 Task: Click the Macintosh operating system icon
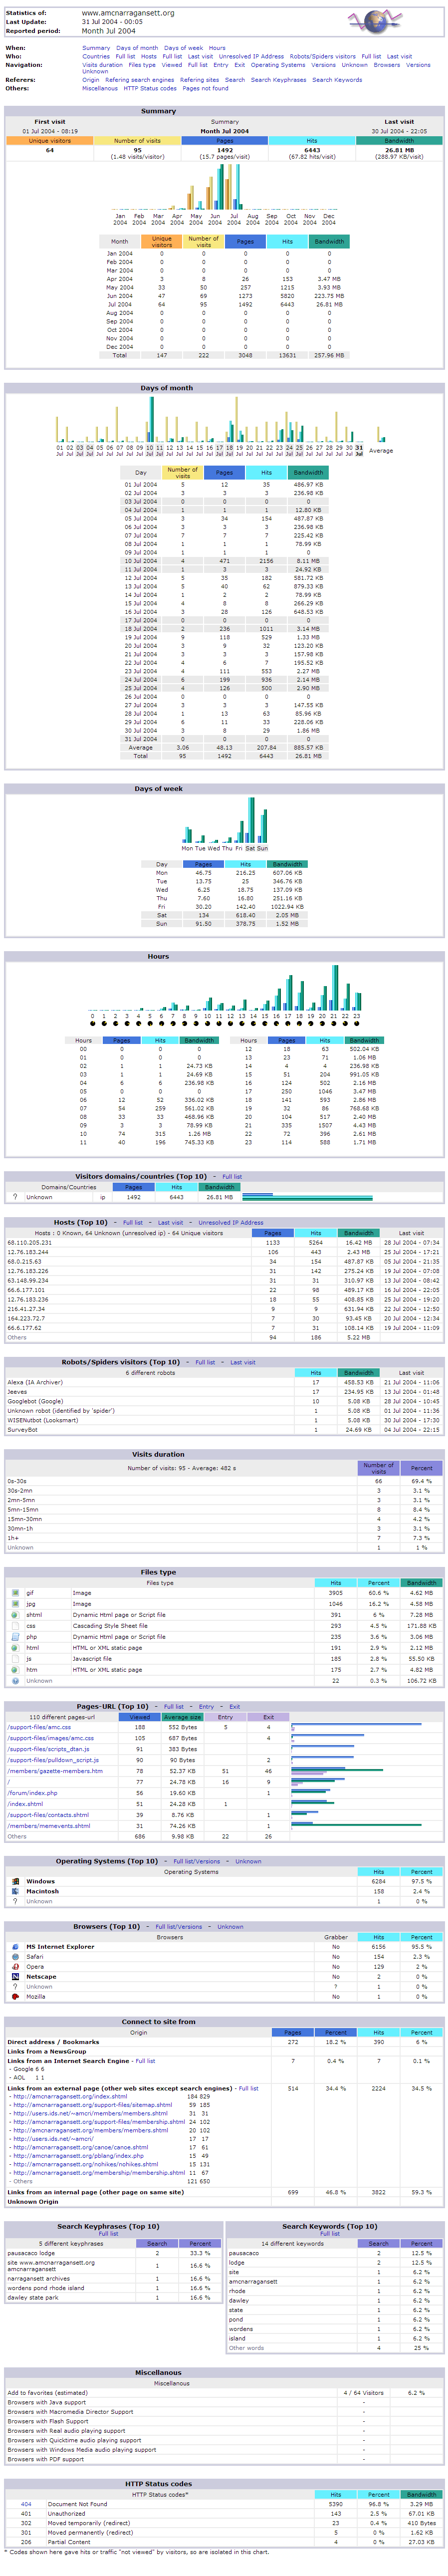point(15,1890)
